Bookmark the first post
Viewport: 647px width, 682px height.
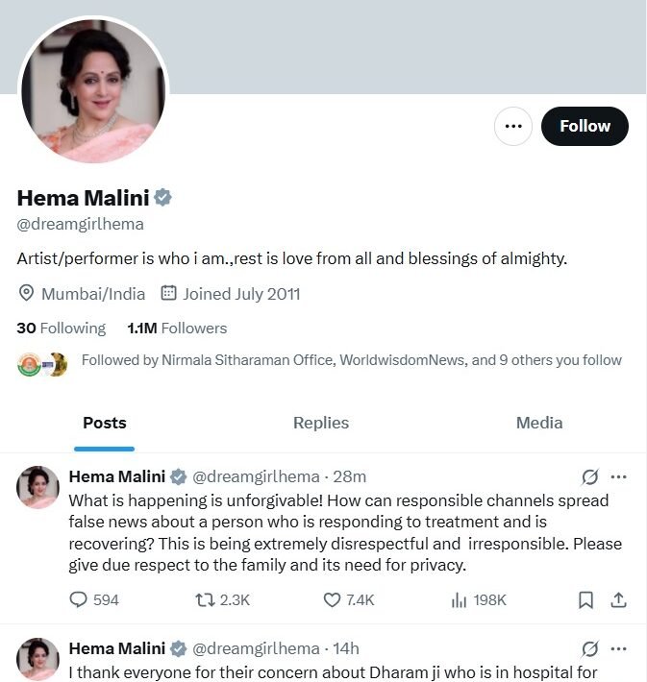point(585,599)
